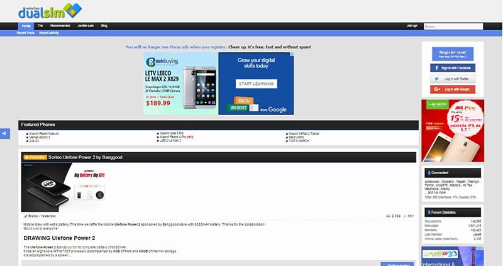Select Recent Posts sub-navigation link
This screenshot has width=503, height=266.
pyautogui.click(x=25, y=33)
